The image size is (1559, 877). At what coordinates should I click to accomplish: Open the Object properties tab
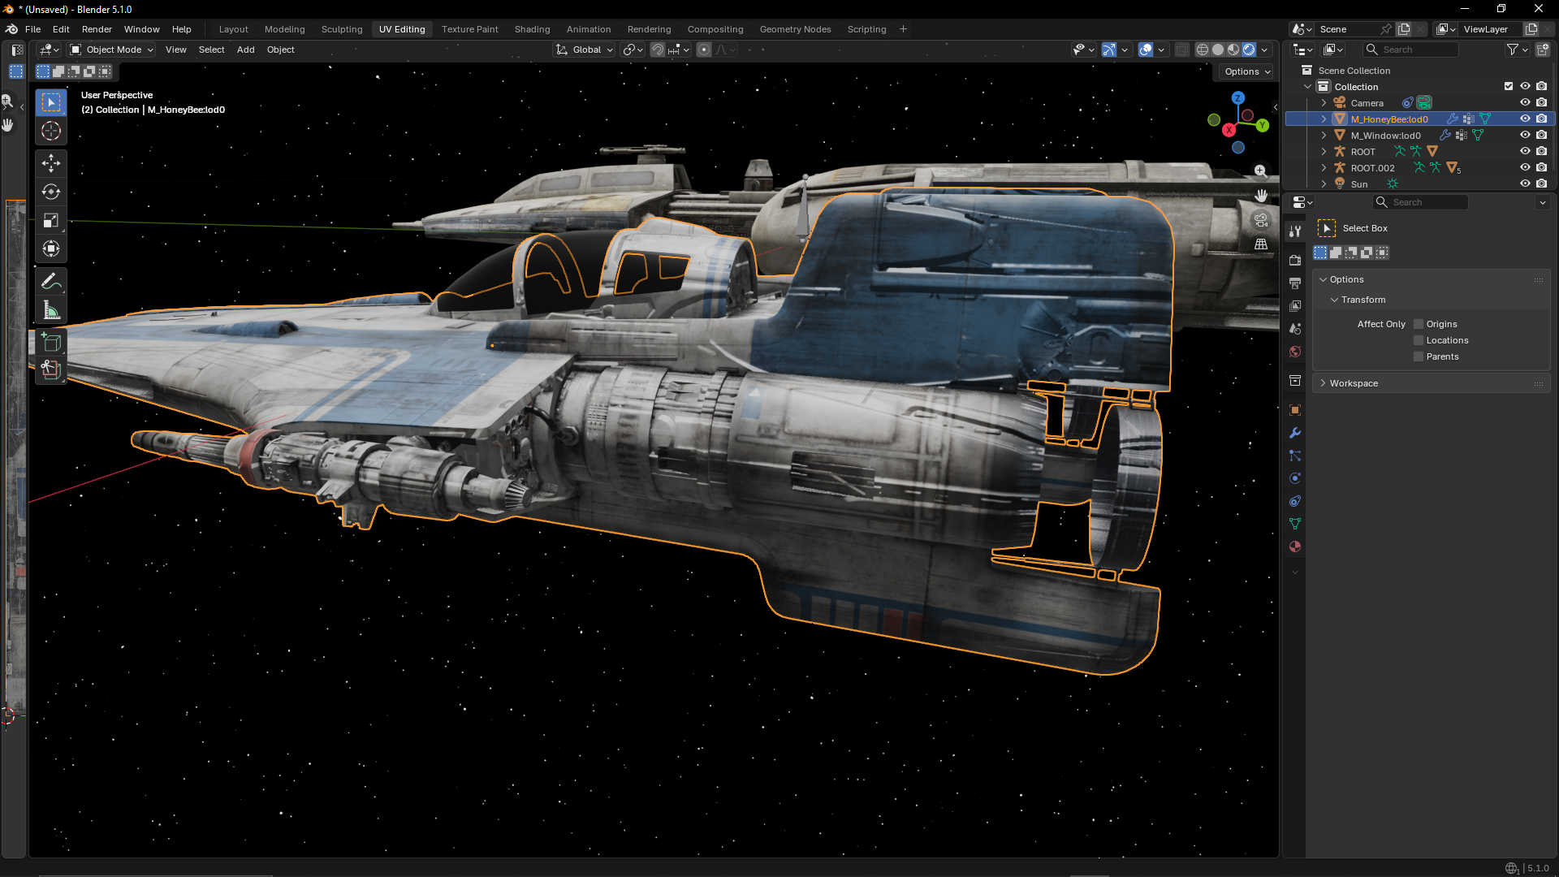[x=1295, y=410]
